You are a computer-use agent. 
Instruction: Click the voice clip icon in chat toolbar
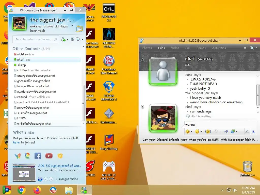[x=216, y=132]
